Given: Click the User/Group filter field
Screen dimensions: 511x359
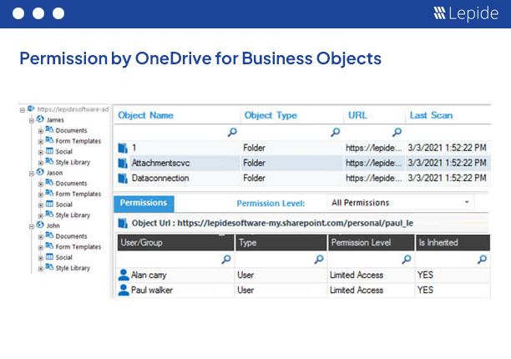Looking at the screenshot, I should tap(175, 259).
